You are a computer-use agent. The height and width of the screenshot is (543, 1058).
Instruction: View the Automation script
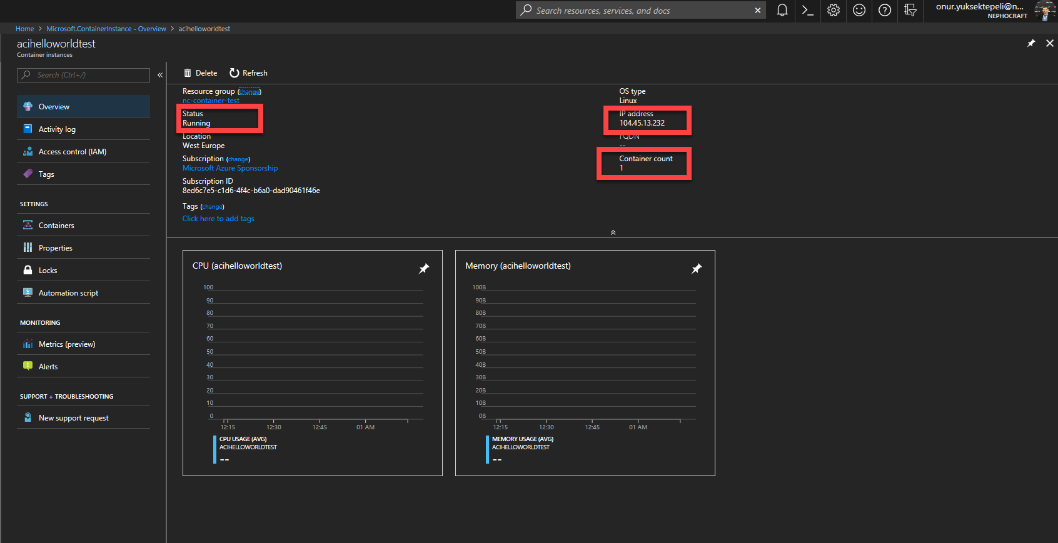[83, 292]
